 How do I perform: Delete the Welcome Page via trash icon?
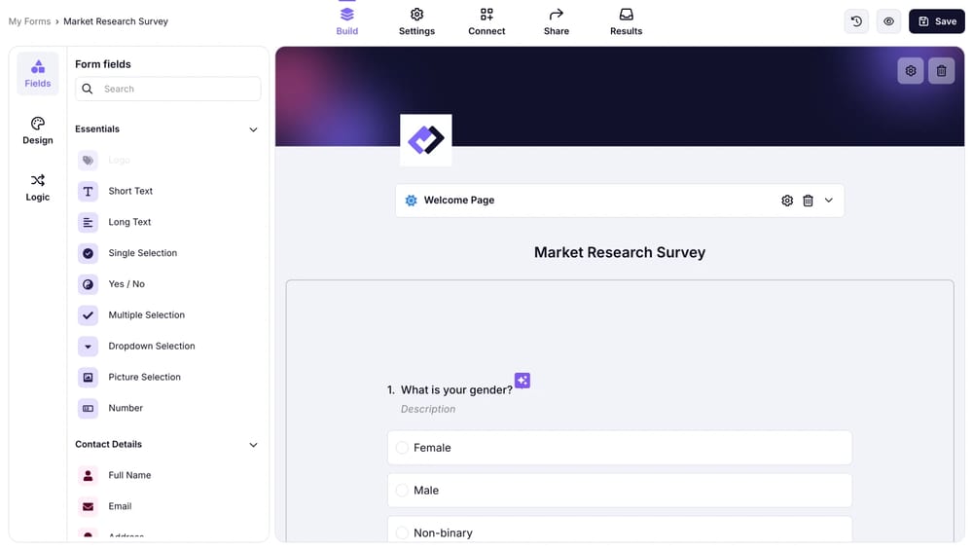coord(808,201)
